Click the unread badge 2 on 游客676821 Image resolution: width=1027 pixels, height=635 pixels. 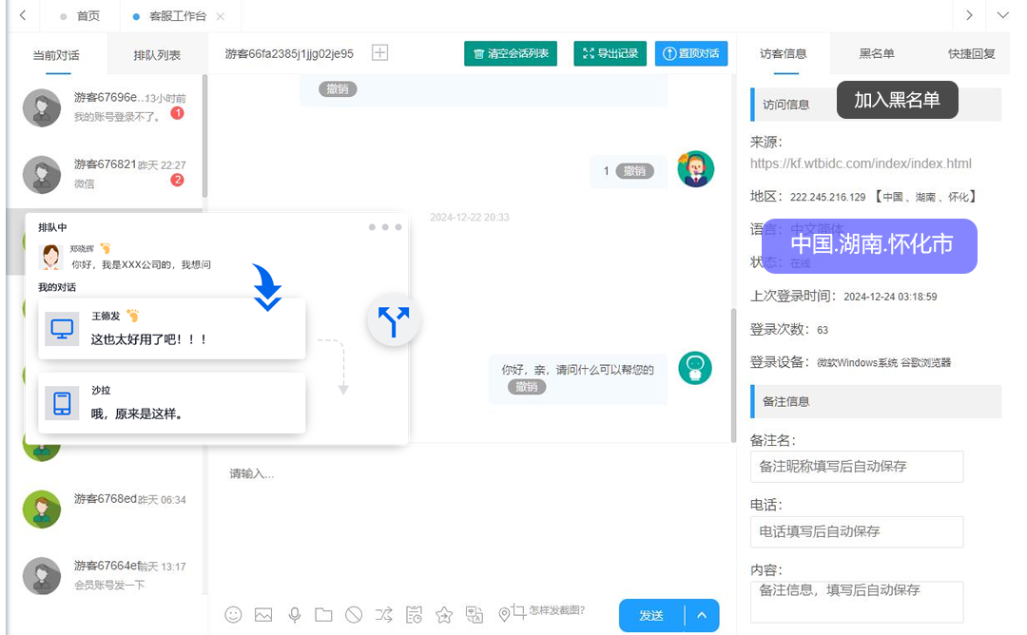click(x=177, y=180)
